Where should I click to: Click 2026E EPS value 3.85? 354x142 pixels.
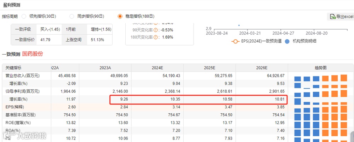tap(281, 107)
